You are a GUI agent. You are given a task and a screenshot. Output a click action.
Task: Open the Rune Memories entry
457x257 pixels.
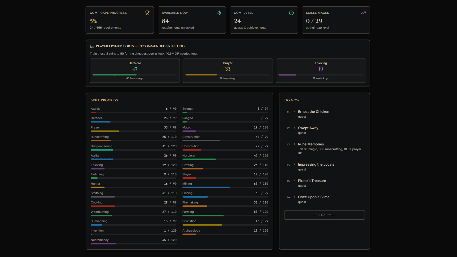tap(324, 148)
